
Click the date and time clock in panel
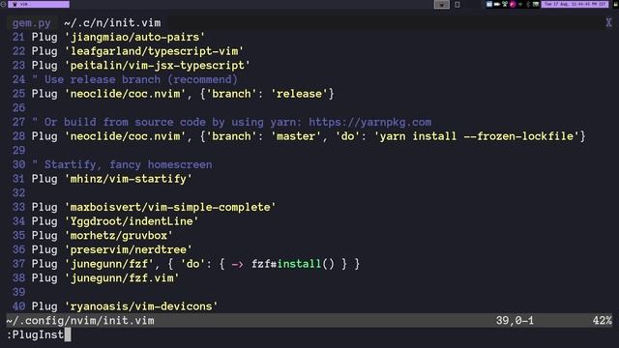(575, 4)
